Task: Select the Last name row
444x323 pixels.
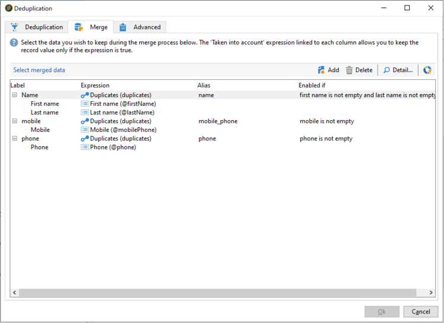Action: click(223, 112)
